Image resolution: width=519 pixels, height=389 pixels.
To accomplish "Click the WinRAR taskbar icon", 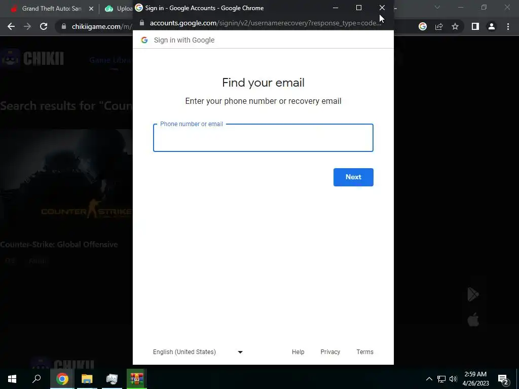I will coord(136,379).
